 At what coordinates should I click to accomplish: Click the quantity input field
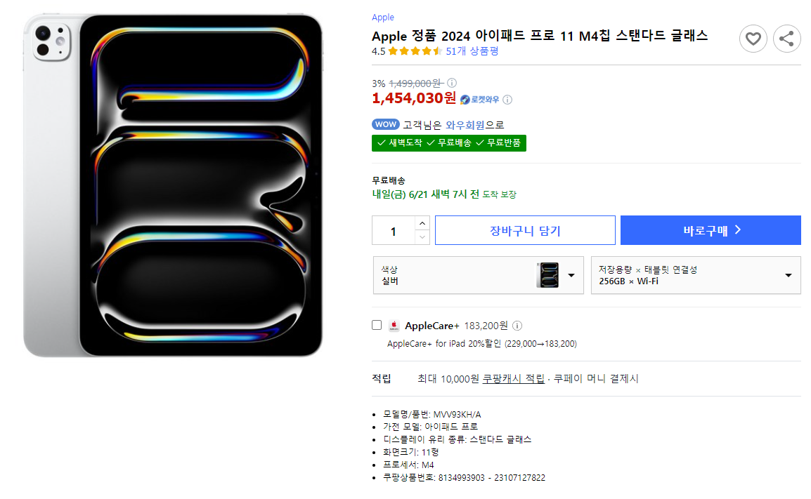pyautogui.click(x=394, y=231)
